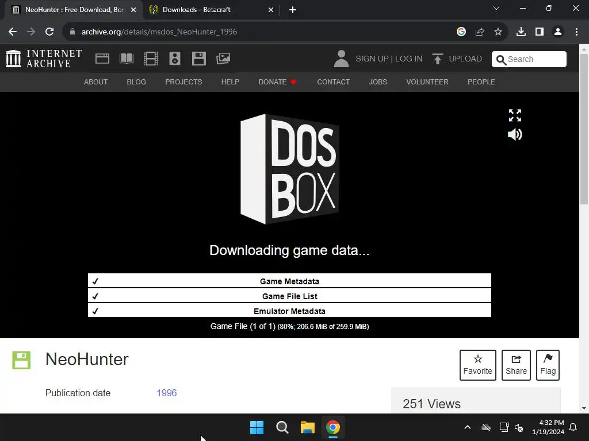
Task: Click the Emulator Metadata progress row
Action: (x=289, y=311)
